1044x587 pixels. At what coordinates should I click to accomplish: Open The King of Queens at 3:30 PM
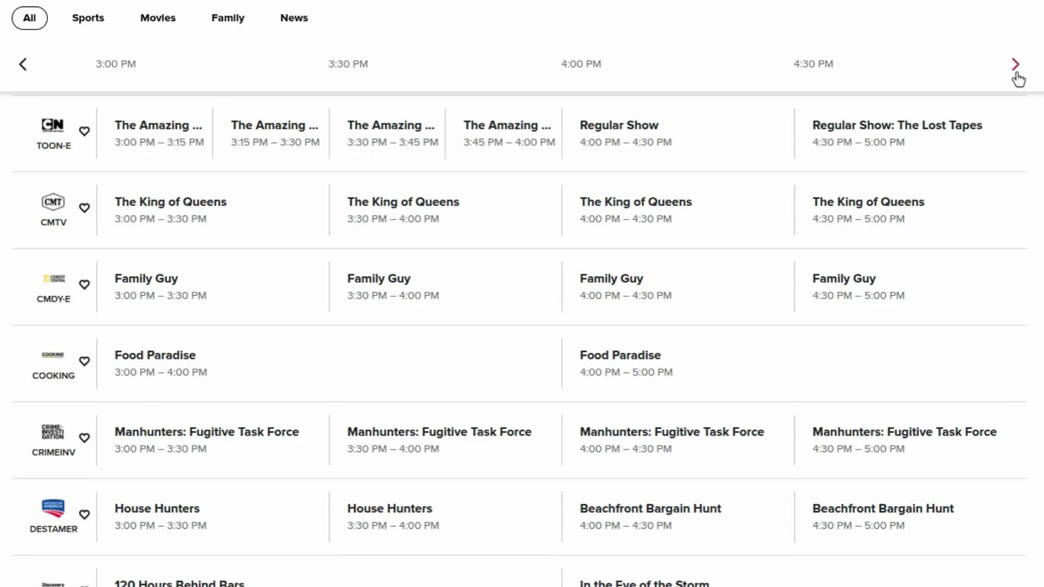pos(445,210)
